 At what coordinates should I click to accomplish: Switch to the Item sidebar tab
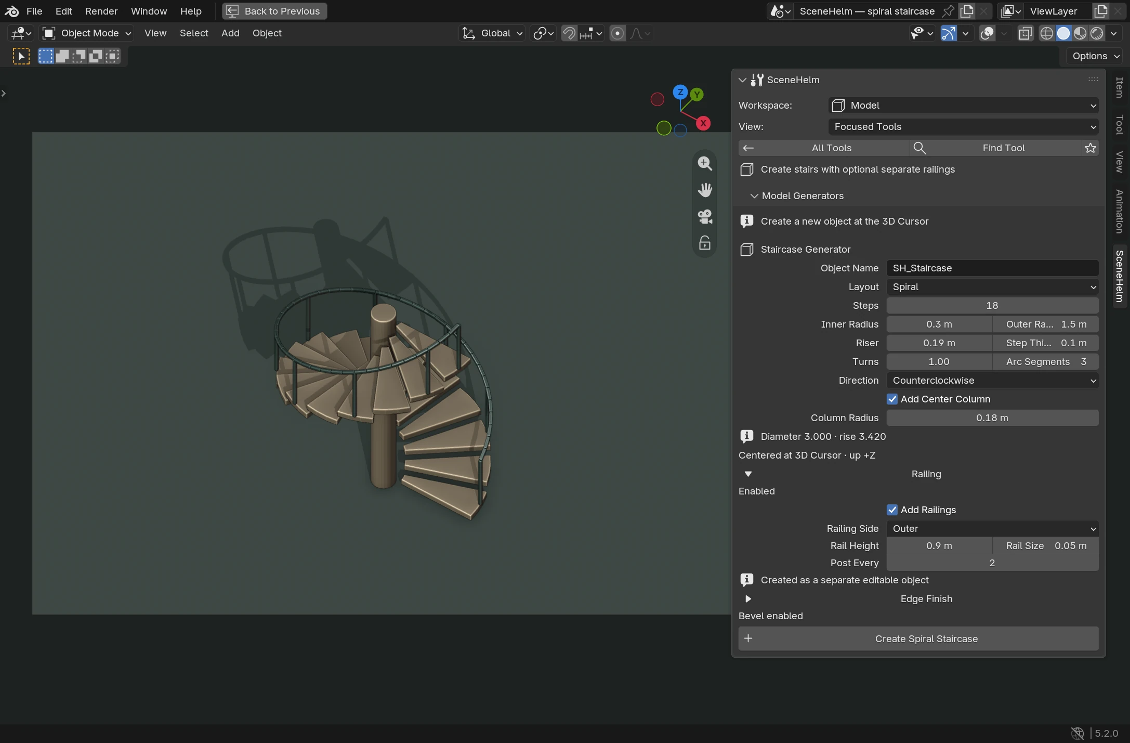(1119, 87)
